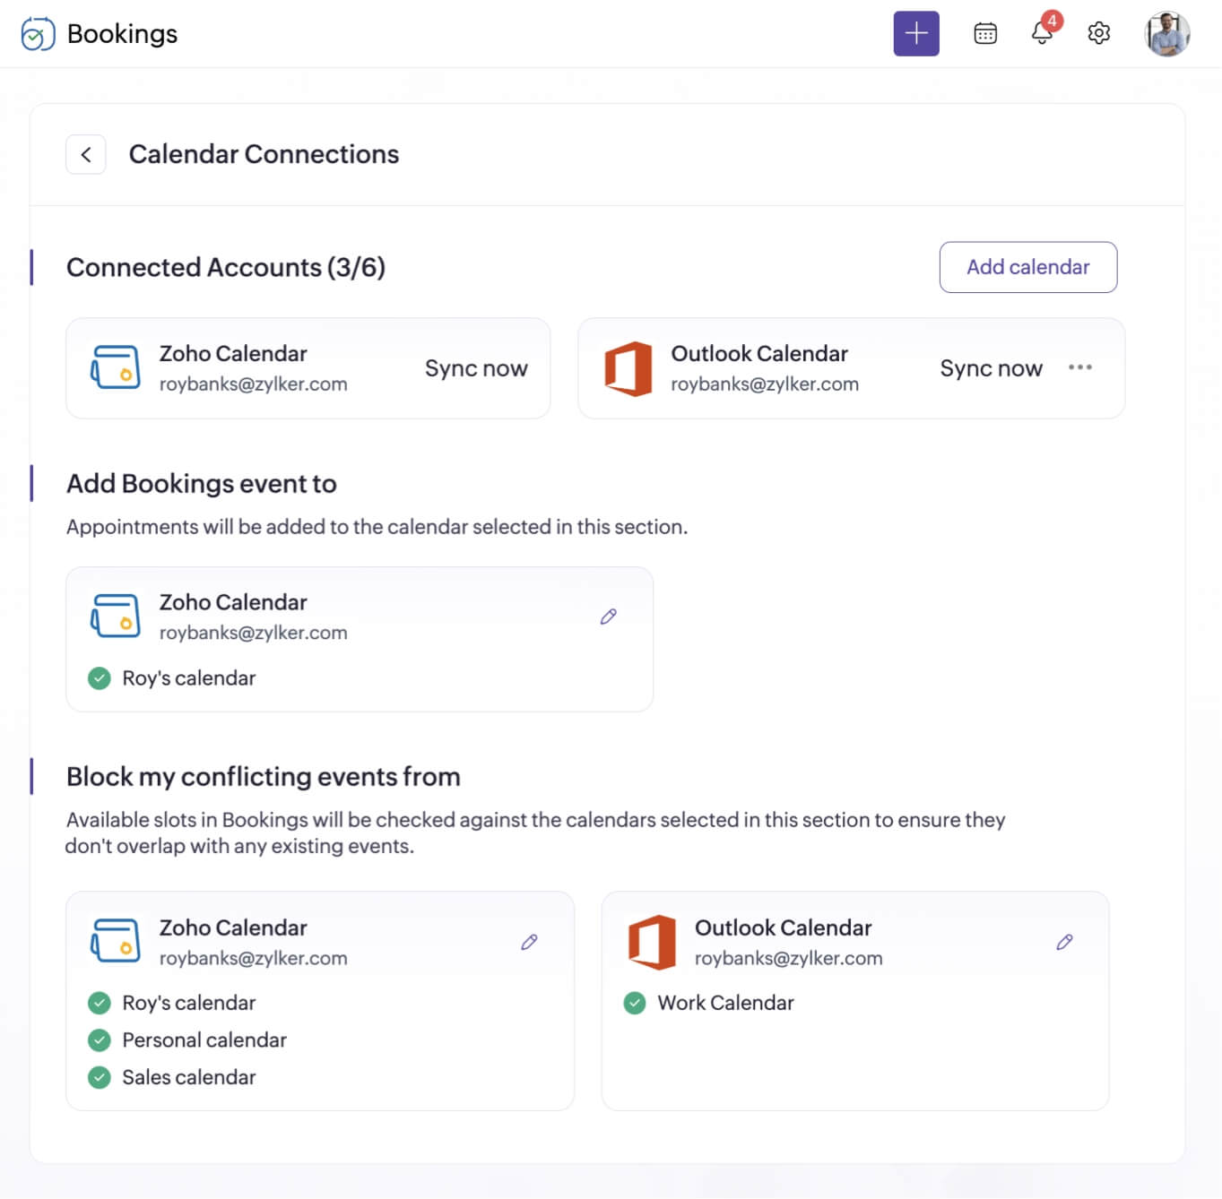Go back using the left chevron button
The height and width of the screenshot is (1199, 1222).
click(x=86, y=155)
